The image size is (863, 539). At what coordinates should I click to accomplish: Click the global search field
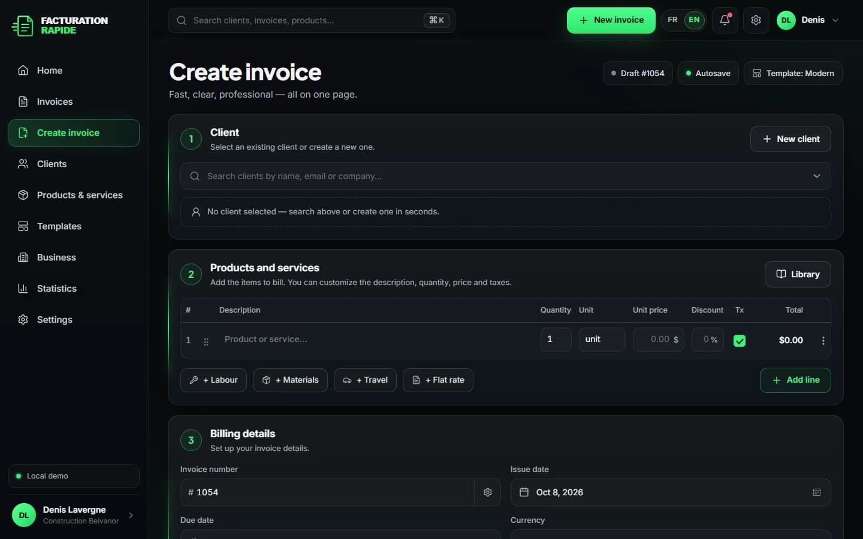(x=311, y=20)
